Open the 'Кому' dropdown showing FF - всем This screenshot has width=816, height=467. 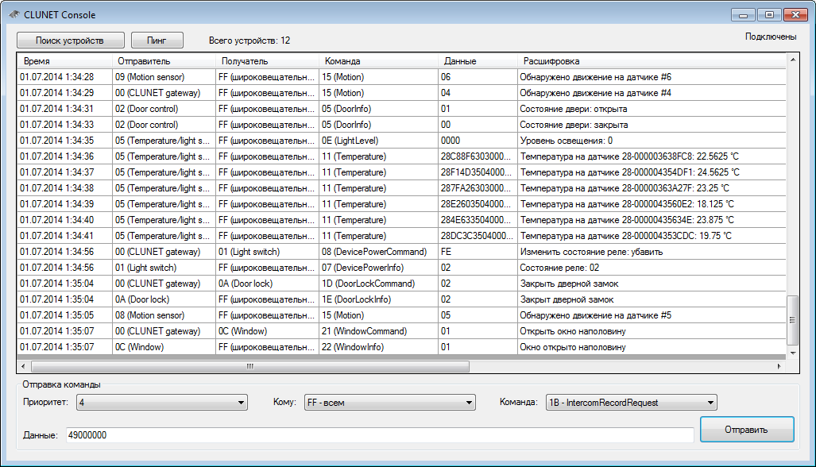(x=390, y=403)
